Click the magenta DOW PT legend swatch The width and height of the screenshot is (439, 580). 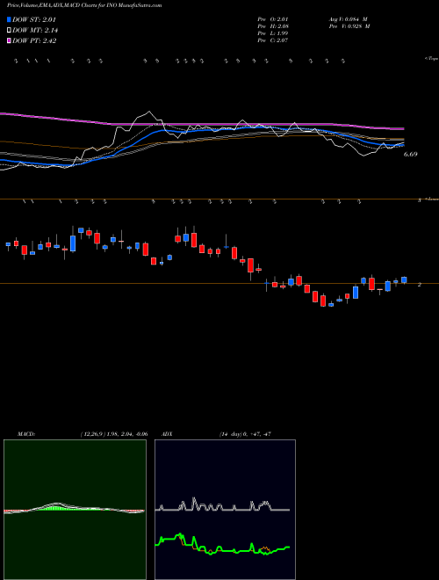click(10, 40)
